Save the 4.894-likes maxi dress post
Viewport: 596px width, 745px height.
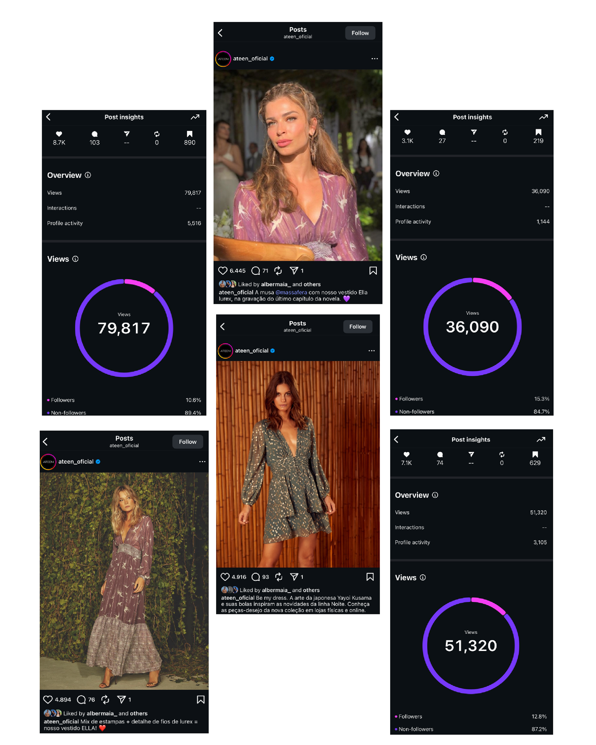[x=201, y=700]
